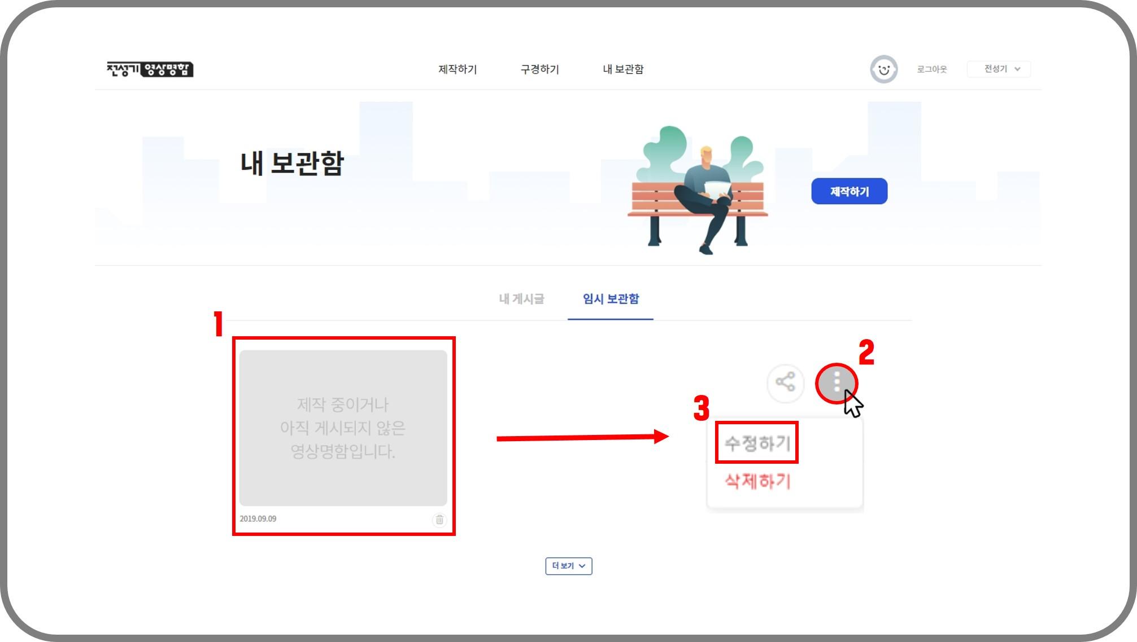Choose 삭제하기 from the popup menu
1137x642 pixels.
coord(757,481)
